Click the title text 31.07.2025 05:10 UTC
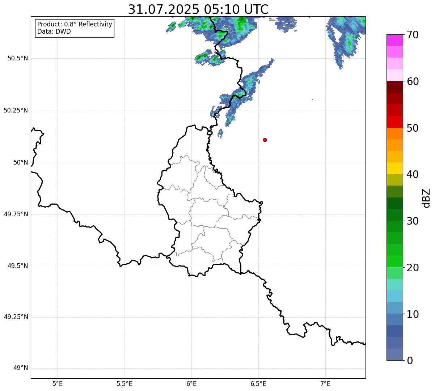 click(x=198, y=9)
